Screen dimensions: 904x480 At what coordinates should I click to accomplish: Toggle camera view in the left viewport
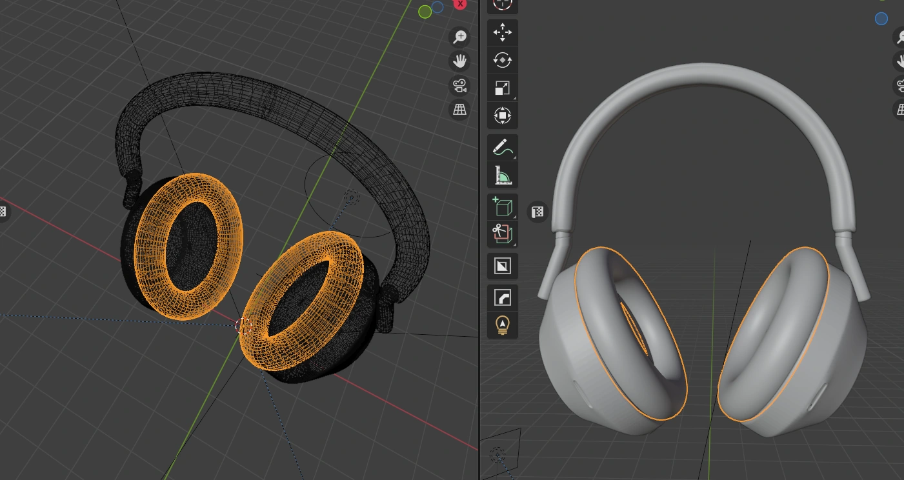pos(459,85)
